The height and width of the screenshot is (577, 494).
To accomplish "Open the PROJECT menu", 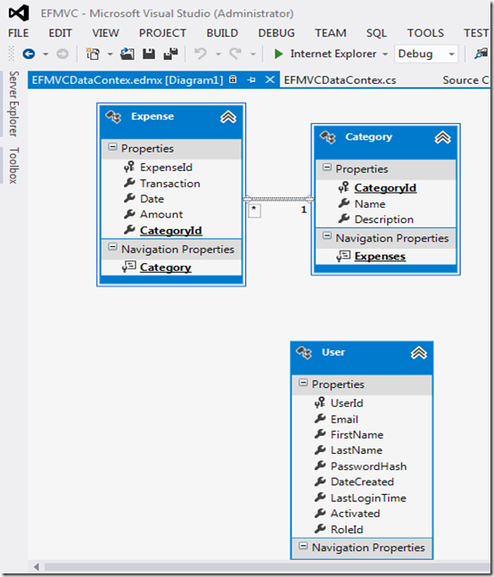I will point(162,33).
